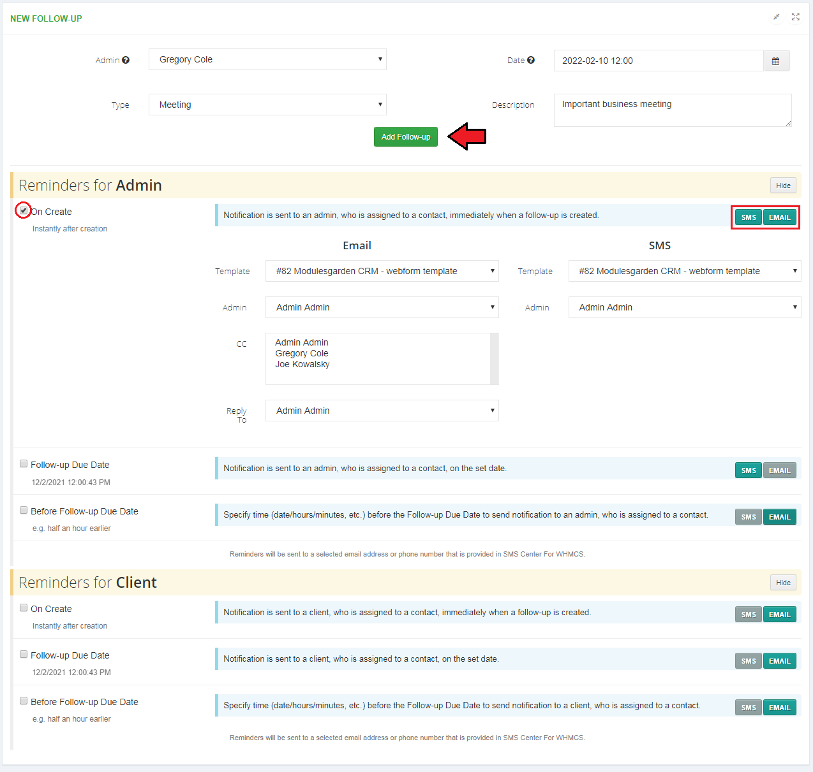
Task: Toggle SMS for client Before Follow-up Due Date
Action: pos(749,708)
